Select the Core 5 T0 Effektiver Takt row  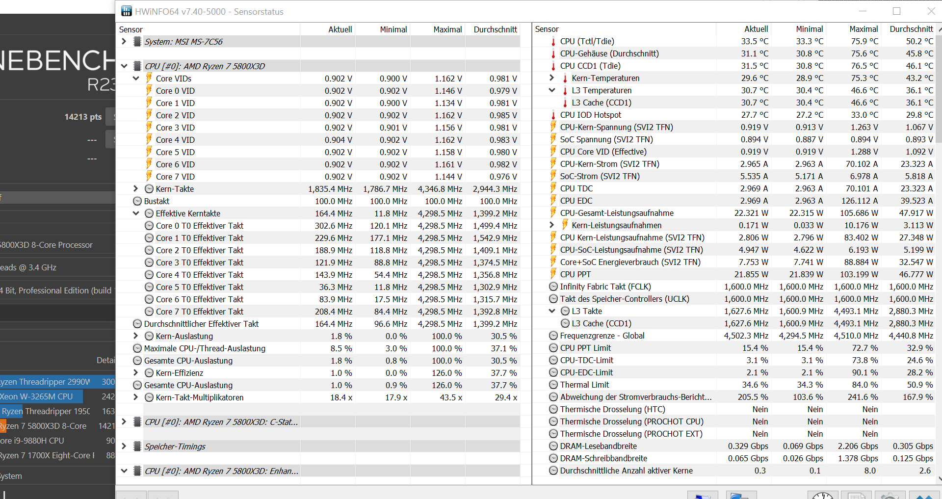click(318, 287)
